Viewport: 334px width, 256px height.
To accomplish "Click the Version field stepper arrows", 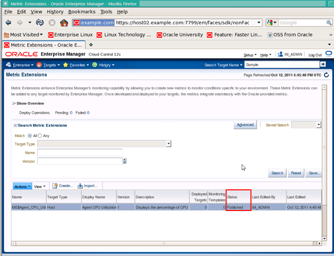I will 124,161.
